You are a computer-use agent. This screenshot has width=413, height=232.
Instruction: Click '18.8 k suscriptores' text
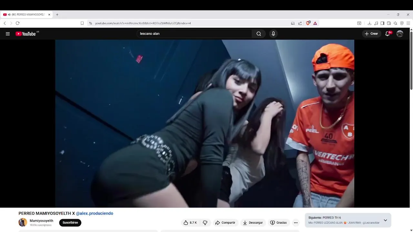pyautogui.click(x=41, y=225)
